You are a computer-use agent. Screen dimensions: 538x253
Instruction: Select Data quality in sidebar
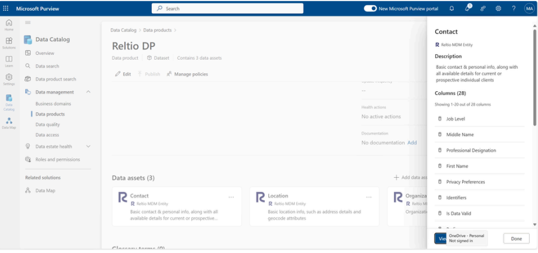pos(47,125)
